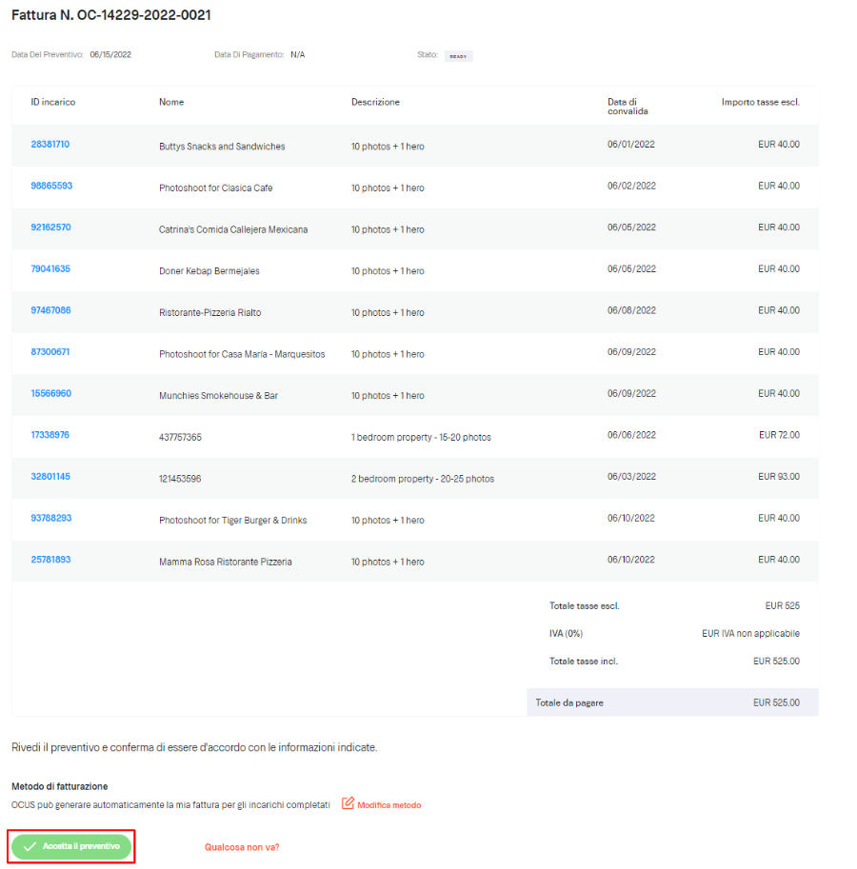The width and height of the screenshot is (857, 869).
Task: Click the READY status badge
Action: point(458,56)
